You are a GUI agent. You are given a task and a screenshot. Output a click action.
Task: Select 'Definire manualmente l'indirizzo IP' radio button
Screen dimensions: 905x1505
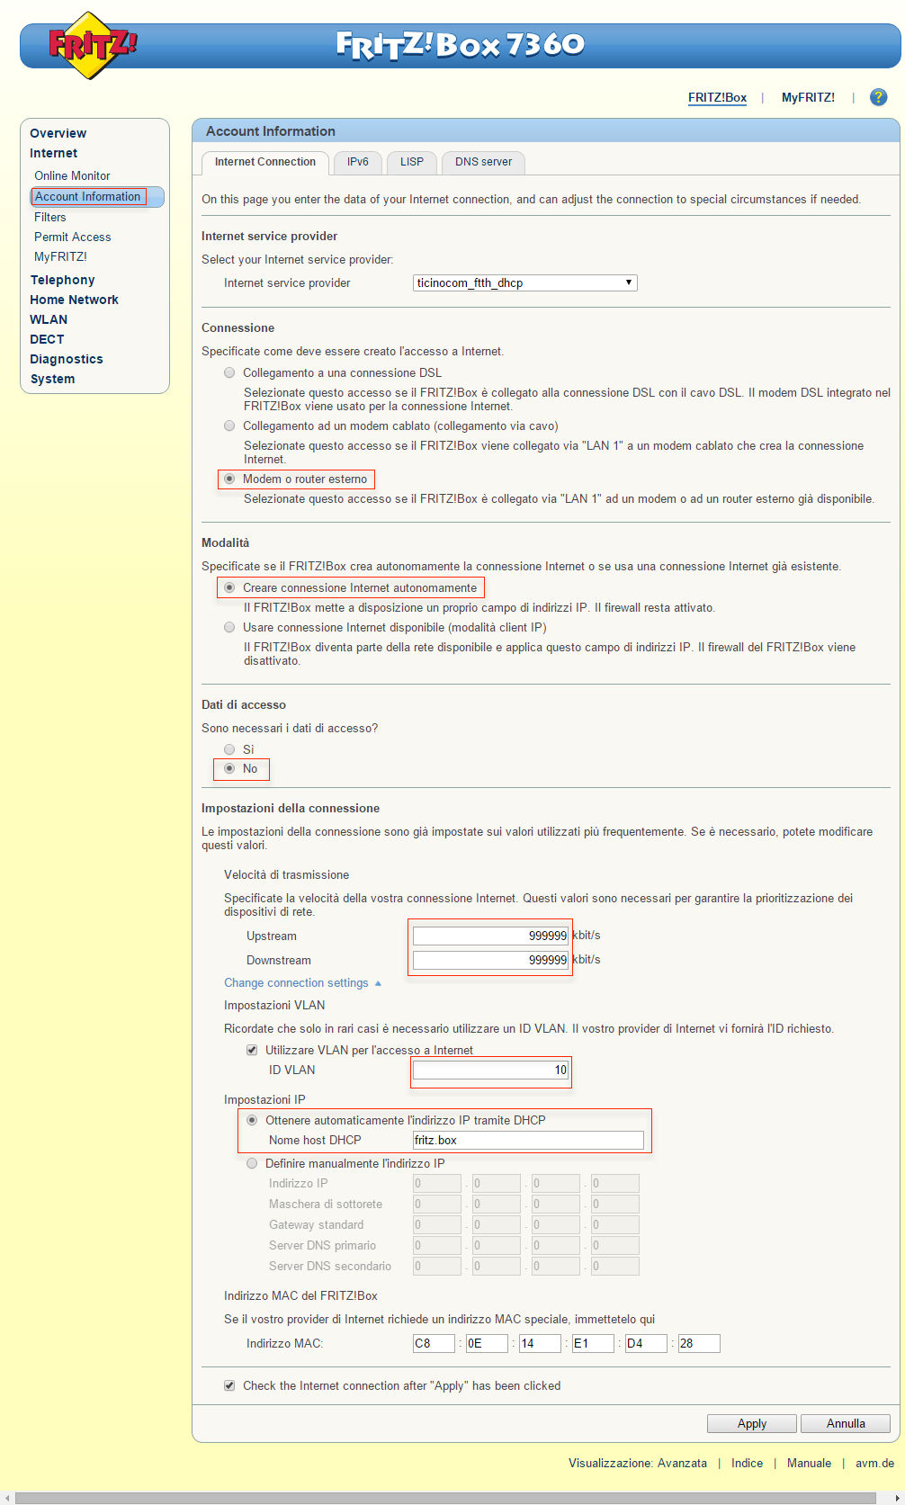(252, 1163)
